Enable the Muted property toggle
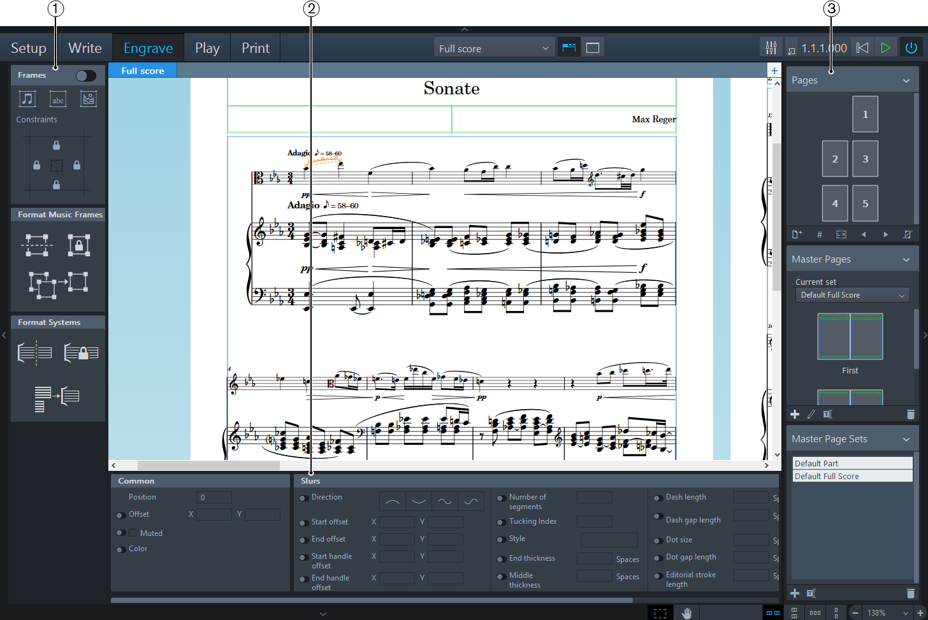The image size is (928, 620). 120,533
